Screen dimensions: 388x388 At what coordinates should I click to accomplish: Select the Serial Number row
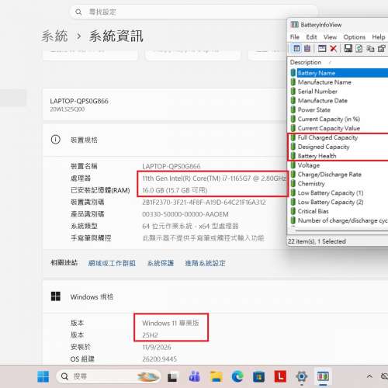pyautogui.click(x=339, y=92)
